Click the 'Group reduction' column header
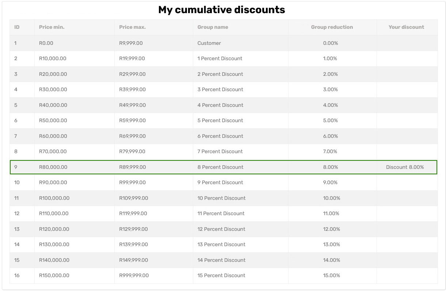446x291 pixels. tap(332, 27)
